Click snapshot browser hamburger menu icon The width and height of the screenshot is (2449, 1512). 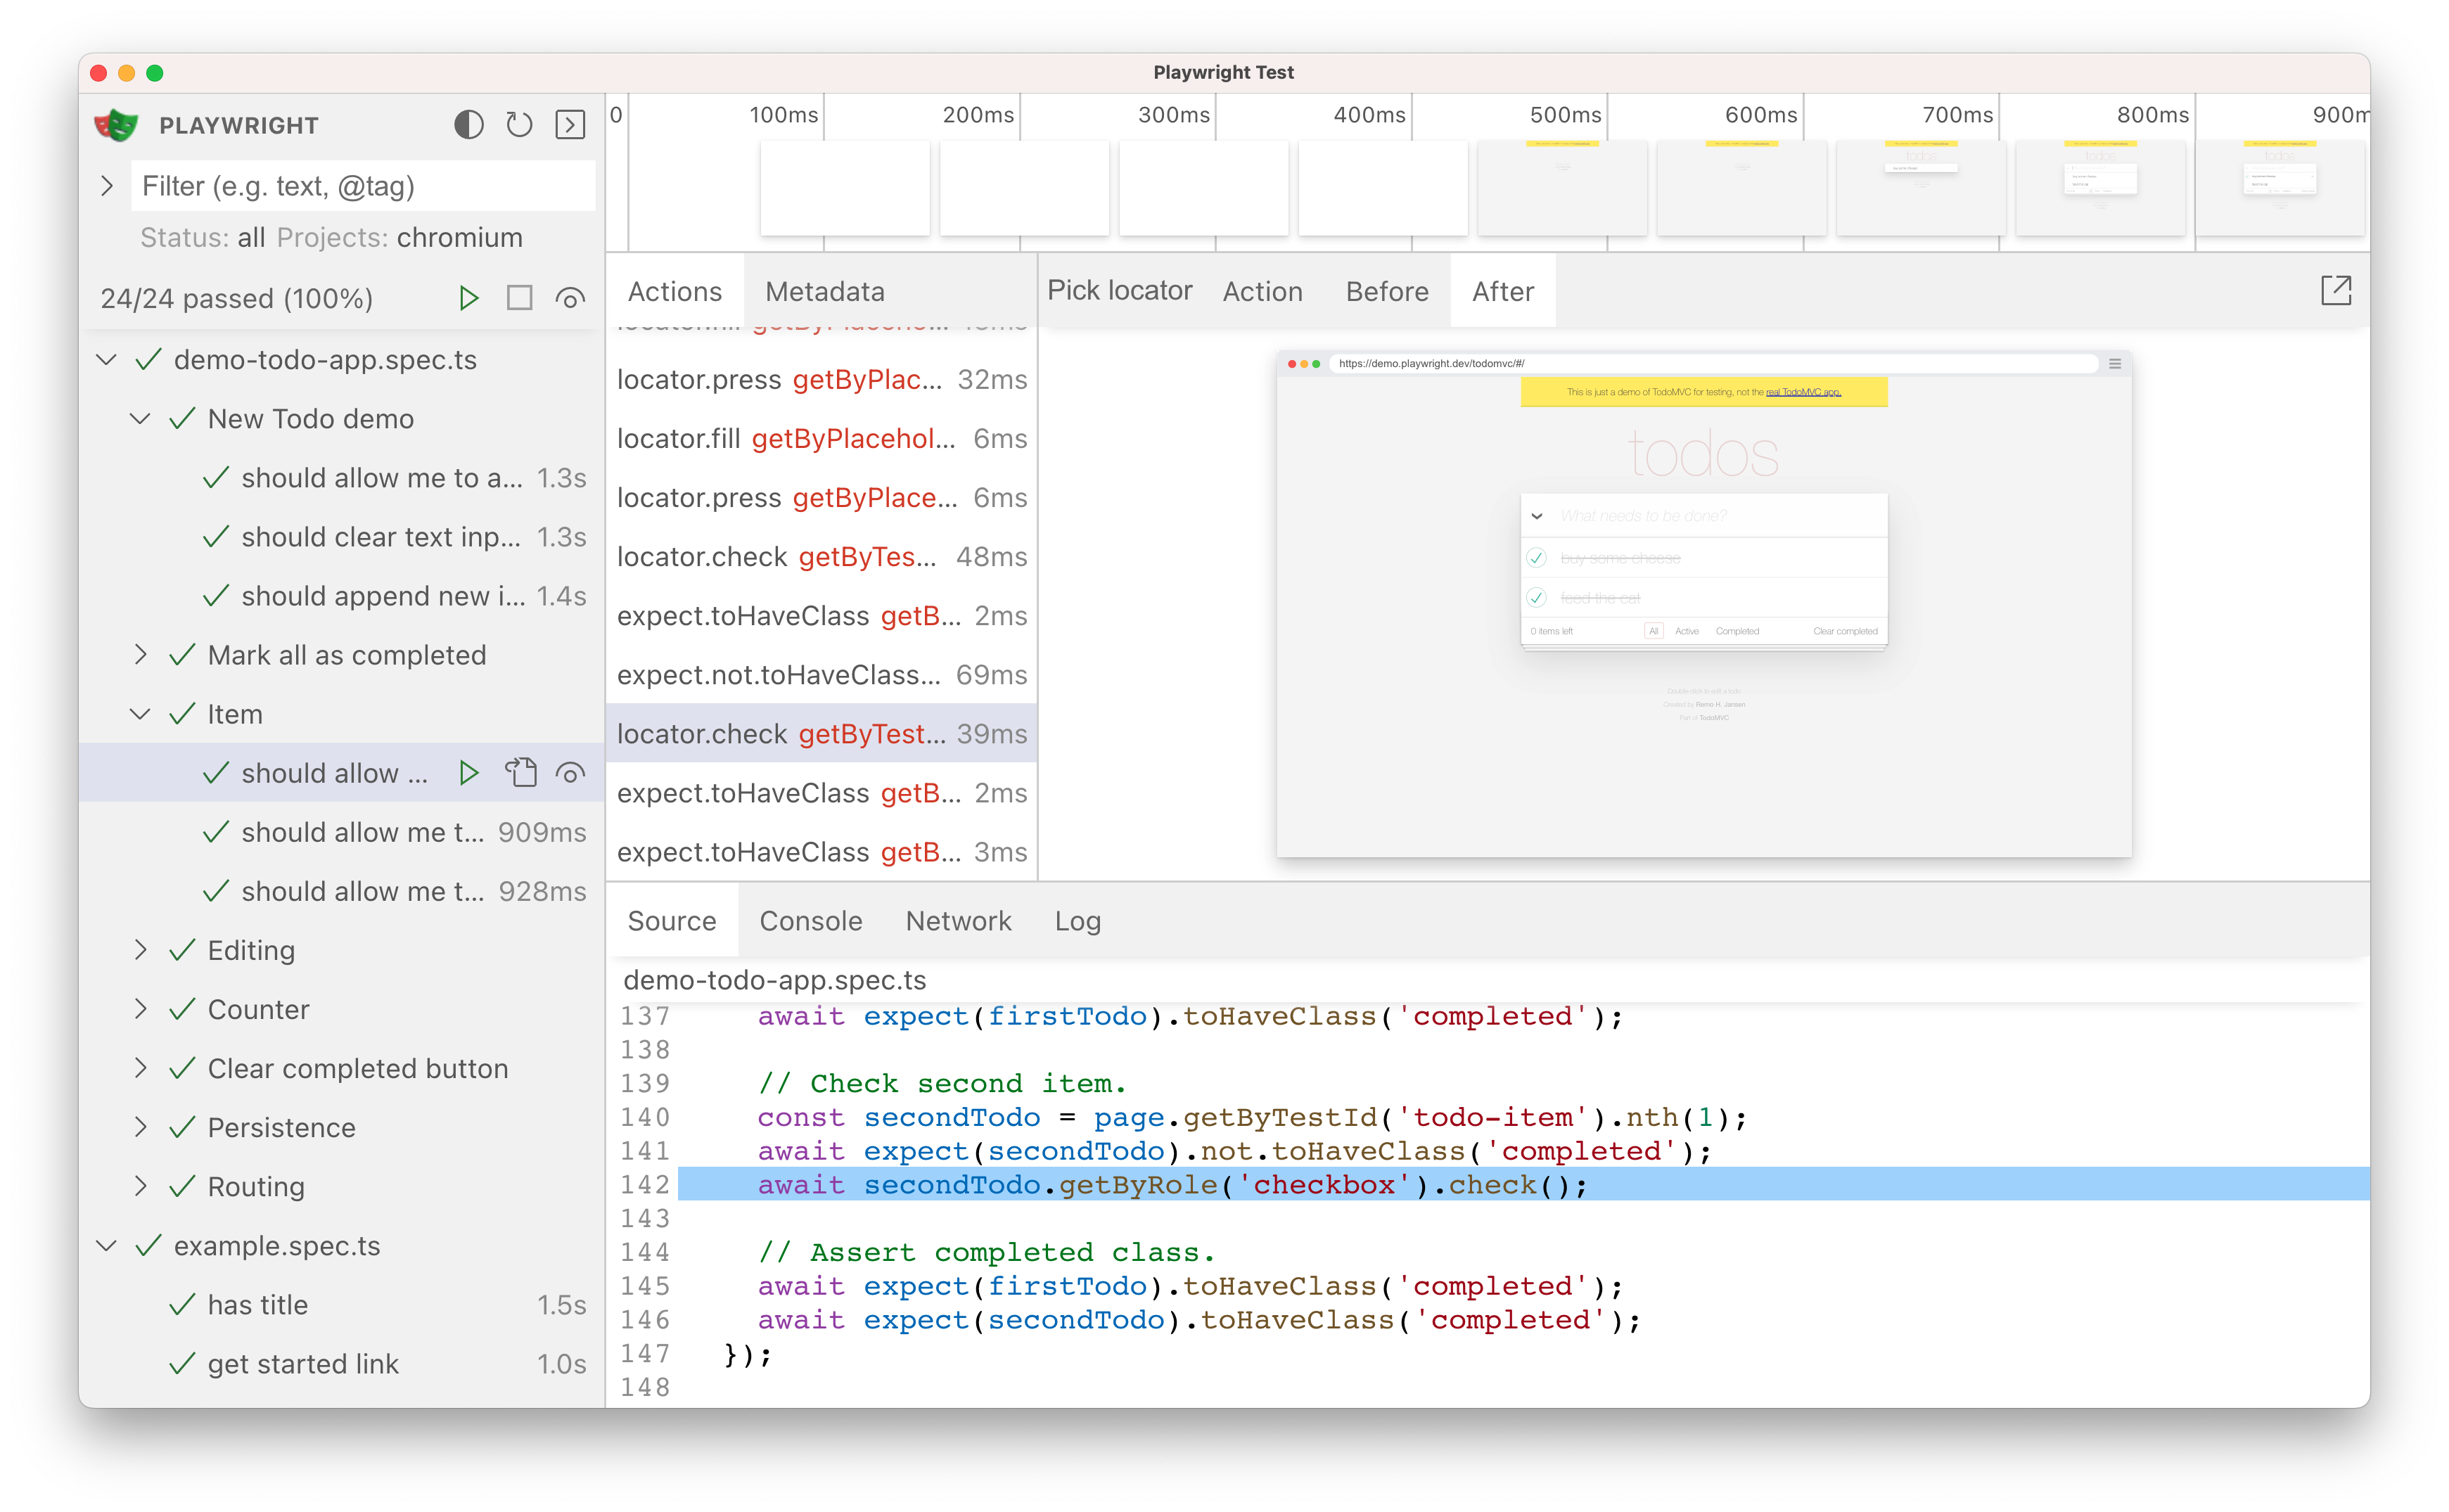point(2115,364)
